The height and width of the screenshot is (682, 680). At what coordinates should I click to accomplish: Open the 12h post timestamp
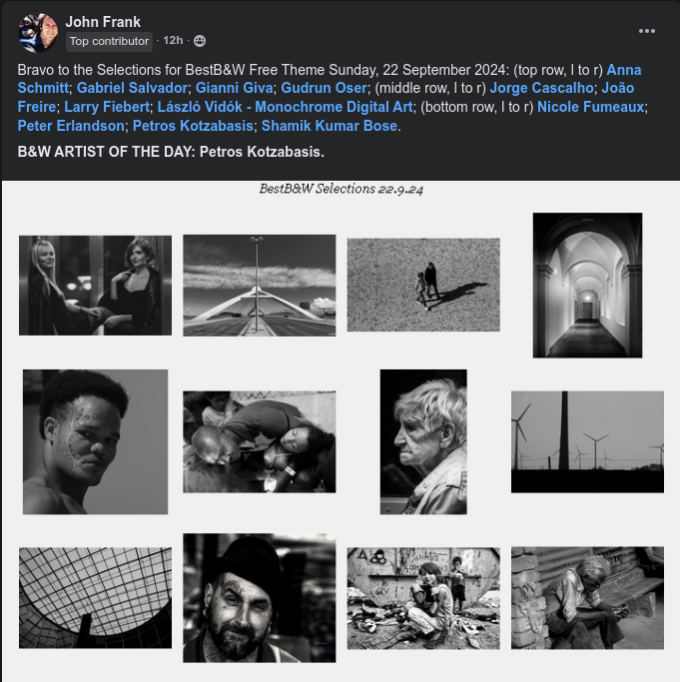click(x=173, y=41)
